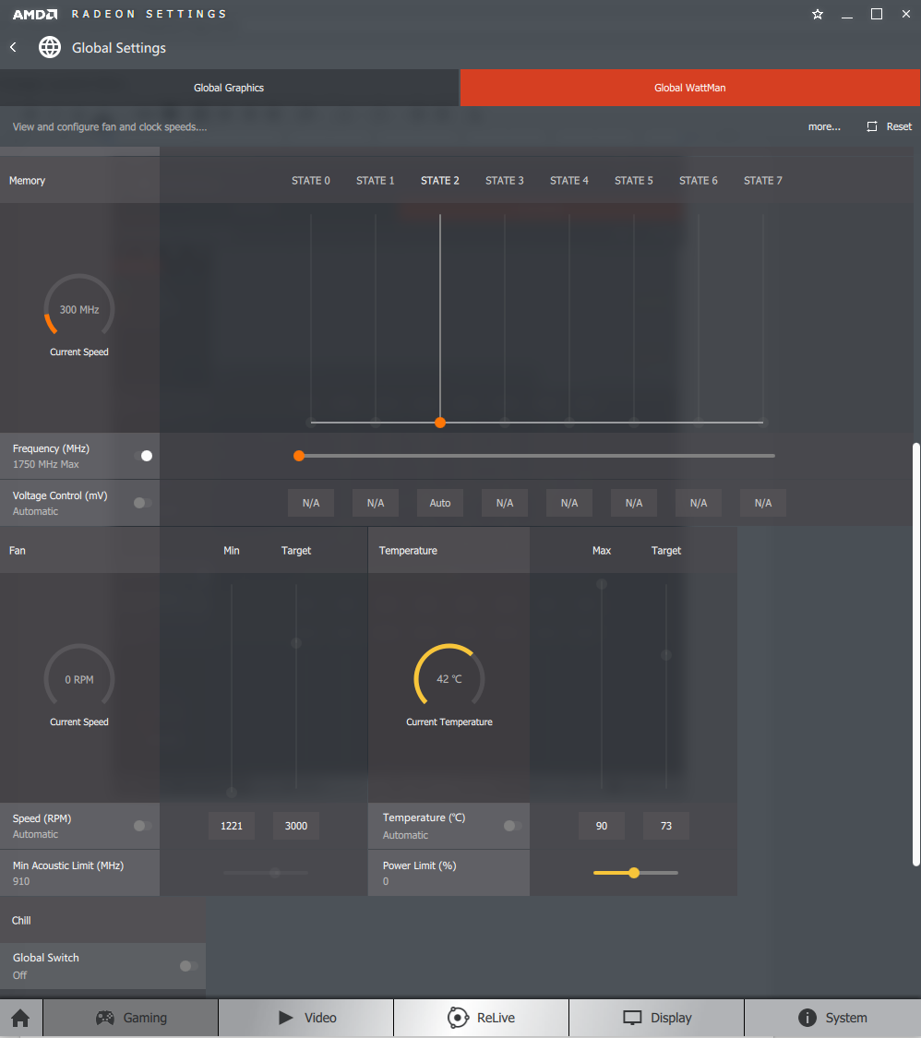Click the Reset button
Screen dimensions: 921x1038
(890, 126)
